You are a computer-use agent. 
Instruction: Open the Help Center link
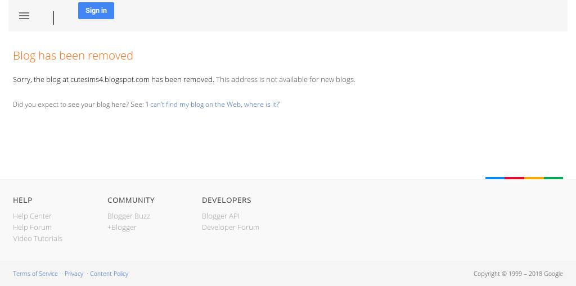click(32, 216)
